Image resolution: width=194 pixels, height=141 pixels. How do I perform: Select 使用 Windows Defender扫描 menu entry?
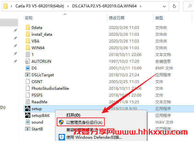pyautogui.click(x=94, y=137)
